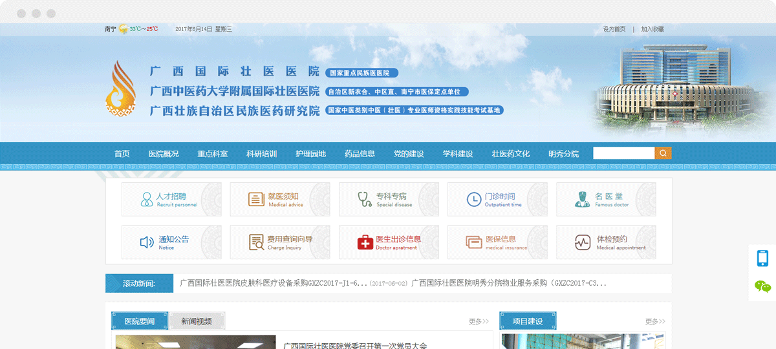The height and width of the screenshot is (349, 776).
Task: Open 药品信息 navigation menu
Action: (360, 154)
